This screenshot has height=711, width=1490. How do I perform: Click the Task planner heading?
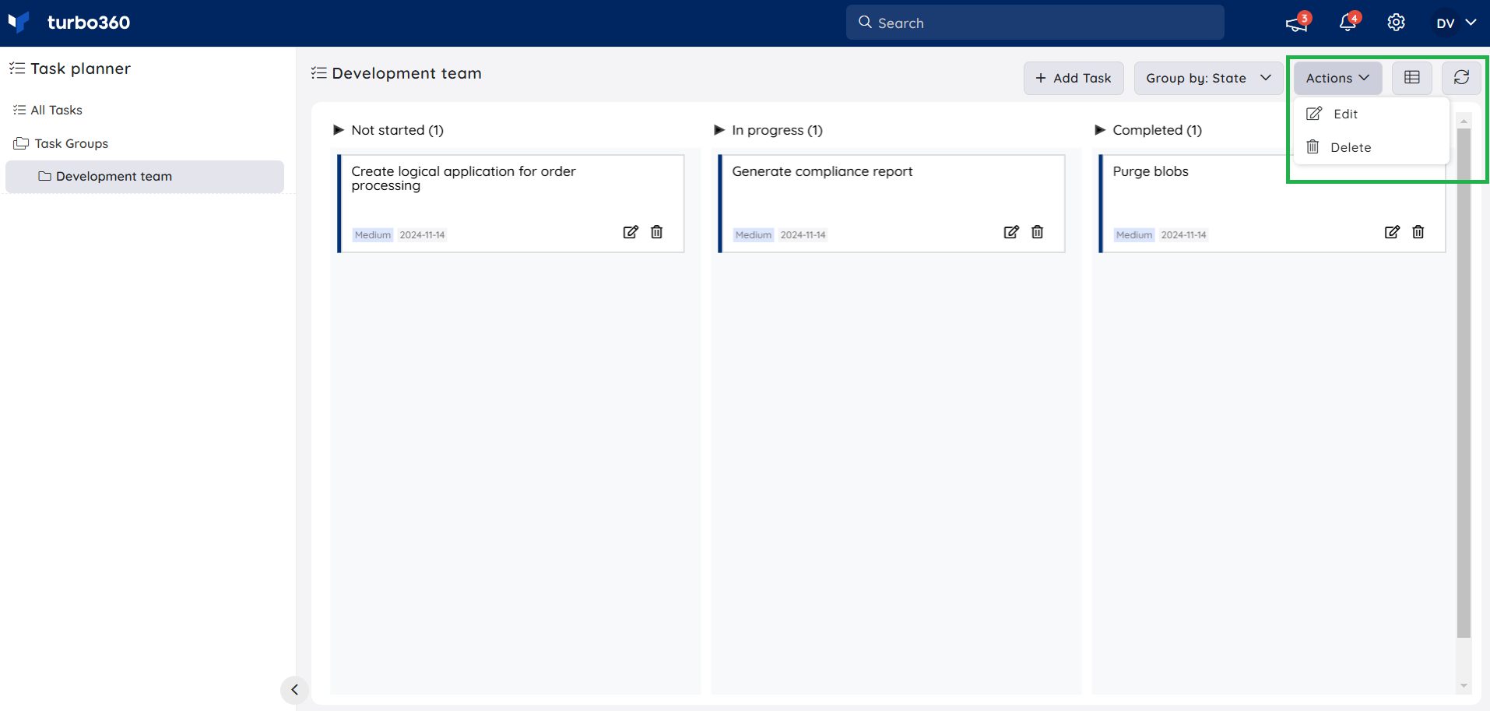[80, 69]
